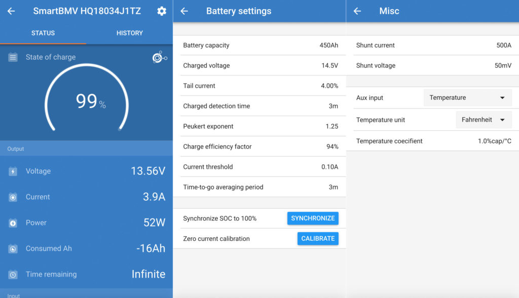Viewport: 519px width, 298px height.
Task: Click the Consumed Ah icon
Action: [x=12, y=248]
